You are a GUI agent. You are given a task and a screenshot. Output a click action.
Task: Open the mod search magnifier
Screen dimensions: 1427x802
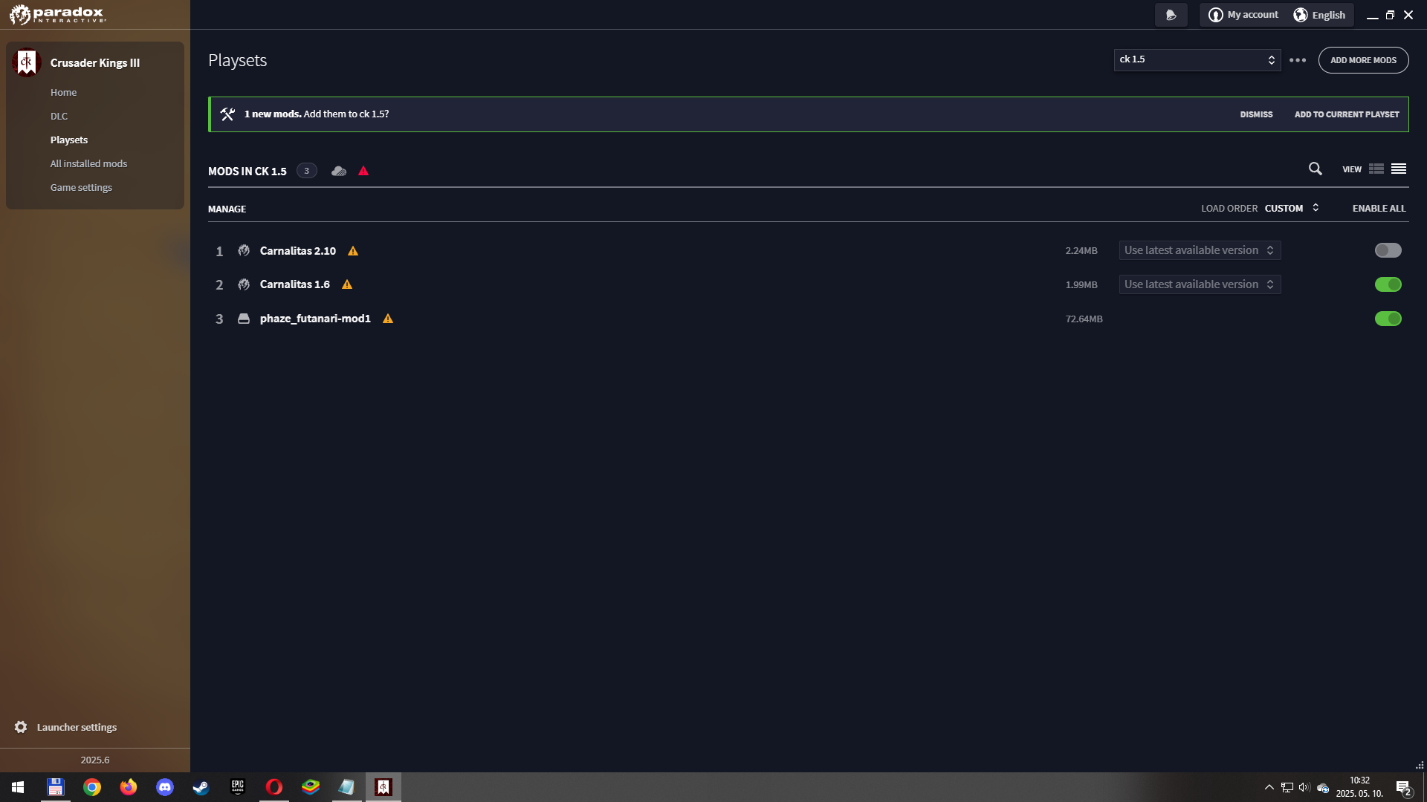(1315, 169)
